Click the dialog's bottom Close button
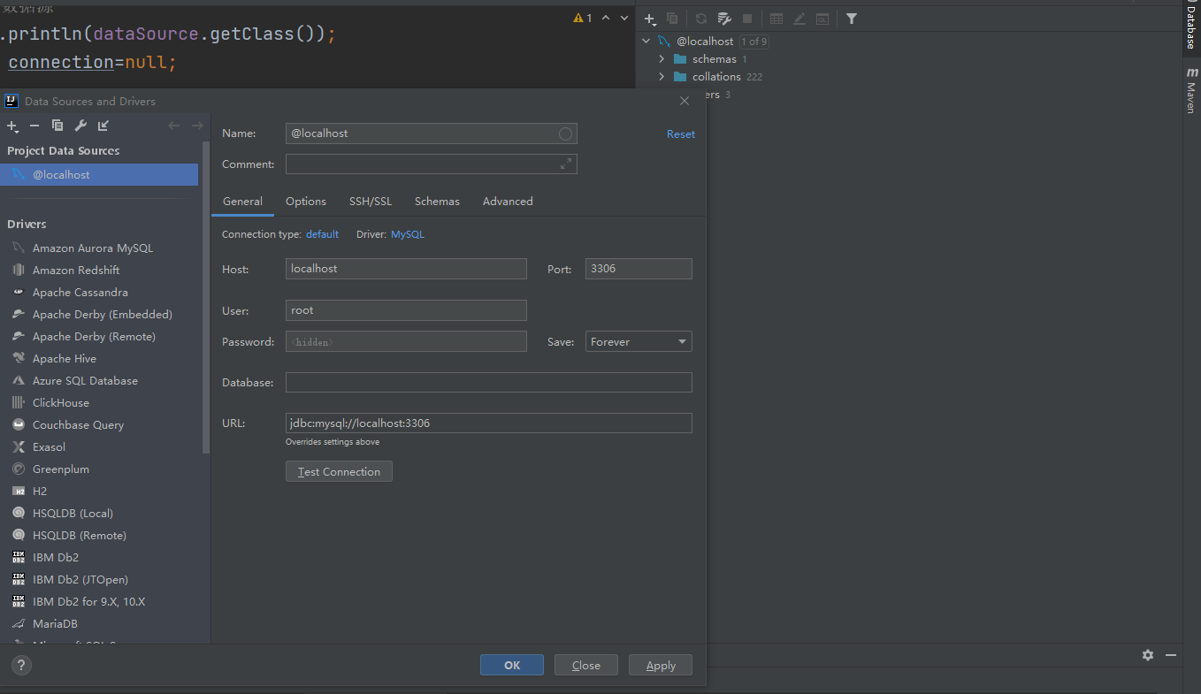 tap(586, 666)
